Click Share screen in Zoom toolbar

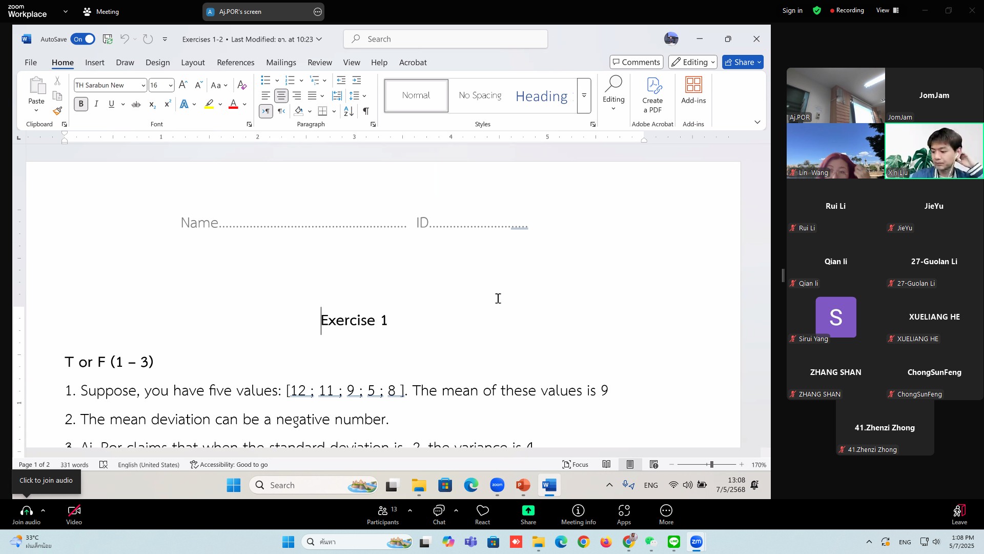click(x=528, y=515)
